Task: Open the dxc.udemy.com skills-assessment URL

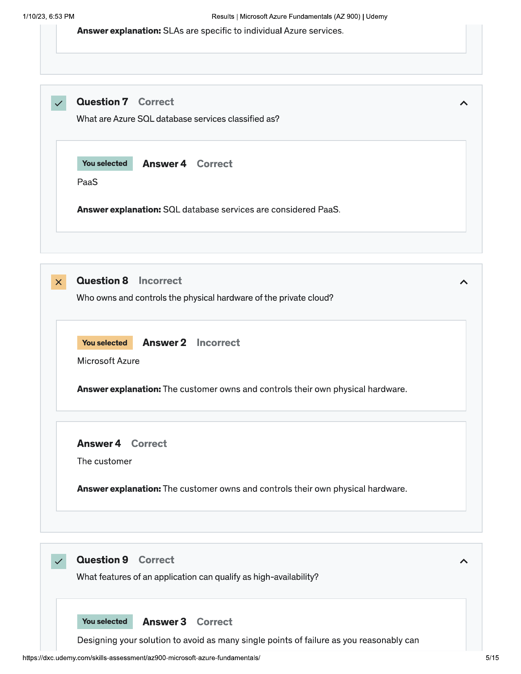Action: pos(141,658)
